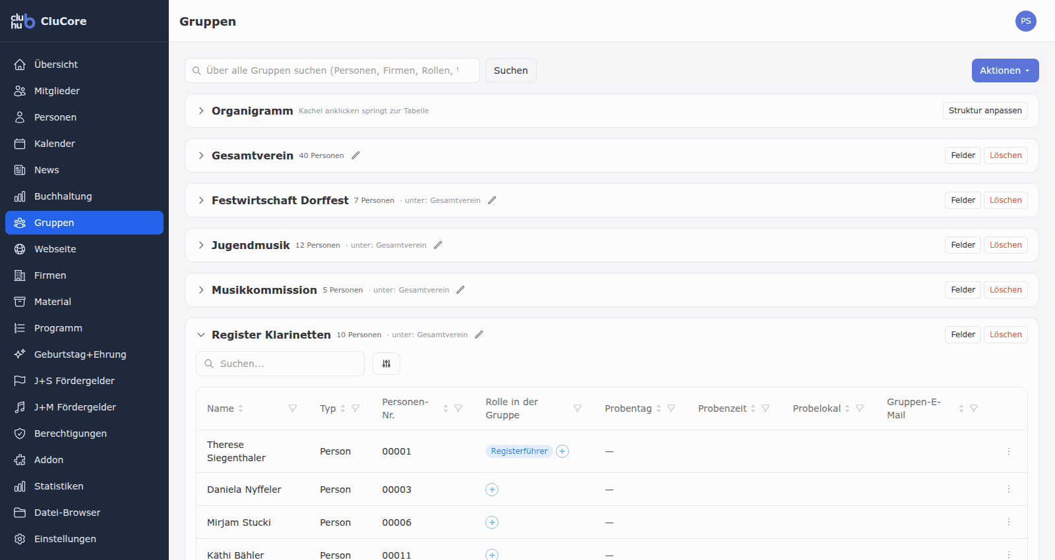Filter the Name column
The image size is (1055, 560).
coord(293,408)
